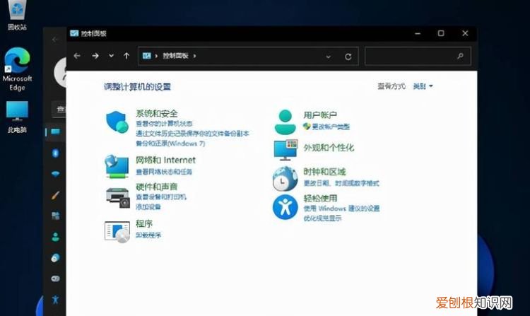Click the search magnifier icon
The height and width of the screenshot is (316, 530).
click(460, 56)
